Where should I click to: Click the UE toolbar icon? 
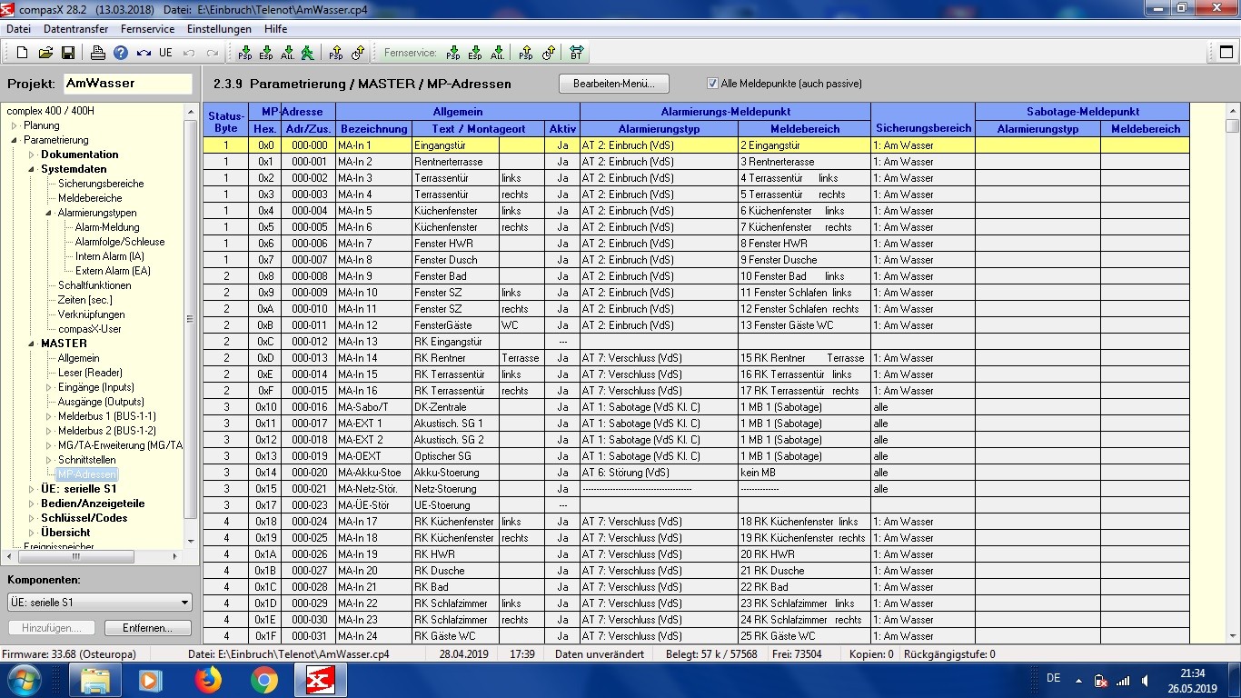point(165,53)
